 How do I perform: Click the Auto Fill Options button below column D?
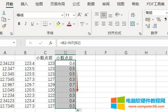pyautogui.click(x=79, y=111)
